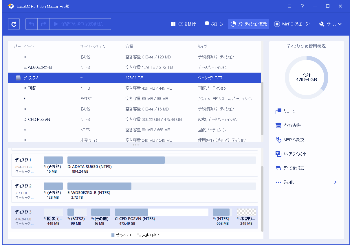
Task: Open OSを移行 migration tool
Action: click(183, 24)
